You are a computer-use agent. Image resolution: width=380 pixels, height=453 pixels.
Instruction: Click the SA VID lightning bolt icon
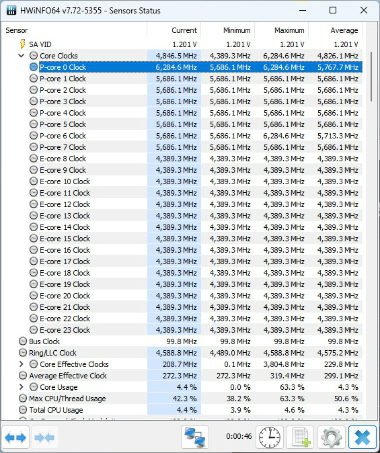coord(22,44)
